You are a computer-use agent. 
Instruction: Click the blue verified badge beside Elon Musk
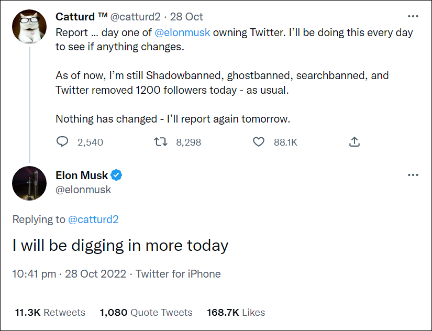tap(116, 175)
